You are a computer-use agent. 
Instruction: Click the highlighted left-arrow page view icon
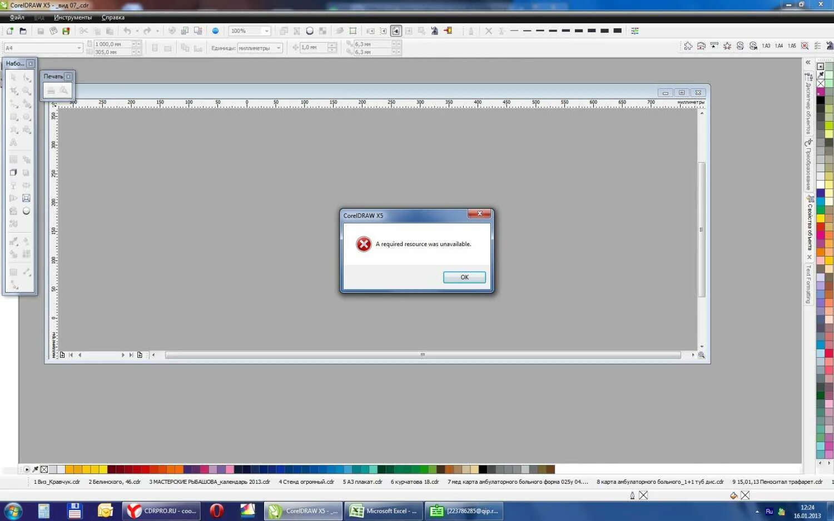click(x=396, y=31)
